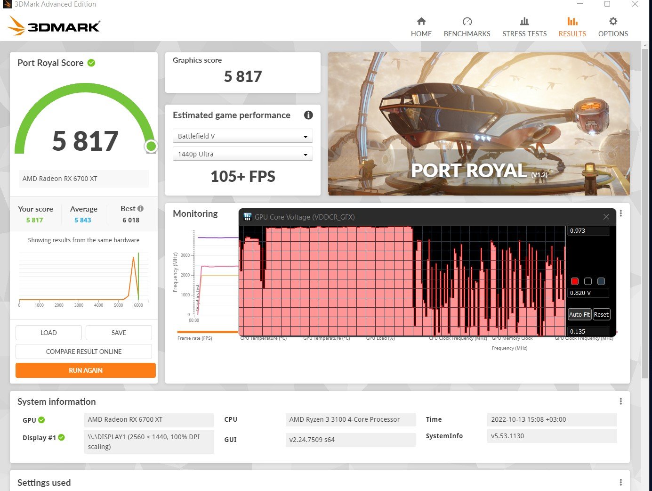Open the Battlefield V game dropdown
The width and height of the screenshot is (652, 491).
click(243, 136)
